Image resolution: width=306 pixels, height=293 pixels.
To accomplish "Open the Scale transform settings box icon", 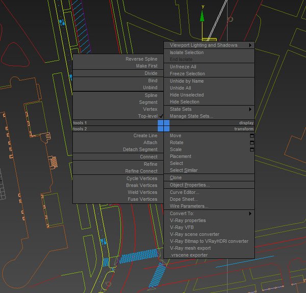I will pos(251,150).
